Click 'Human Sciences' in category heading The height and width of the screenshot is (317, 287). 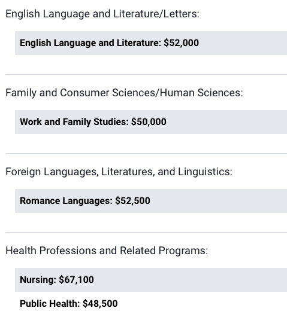tap(201, 93)
